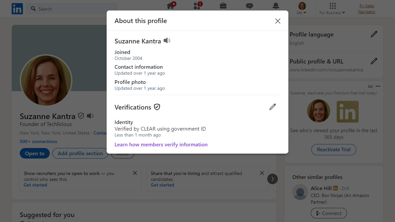Click the Try Sales Navigator link

[x=366, y=9]
